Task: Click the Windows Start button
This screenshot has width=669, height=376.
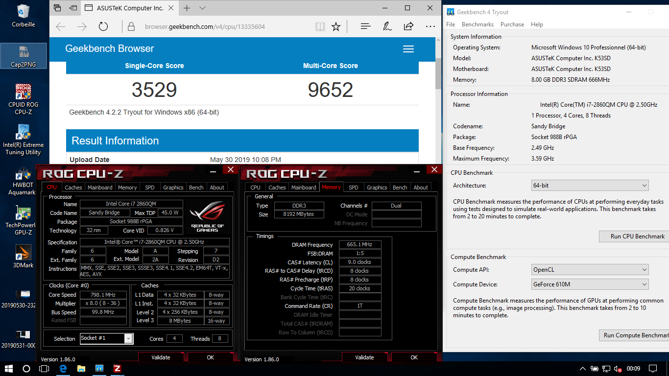Action: (9, 368)
